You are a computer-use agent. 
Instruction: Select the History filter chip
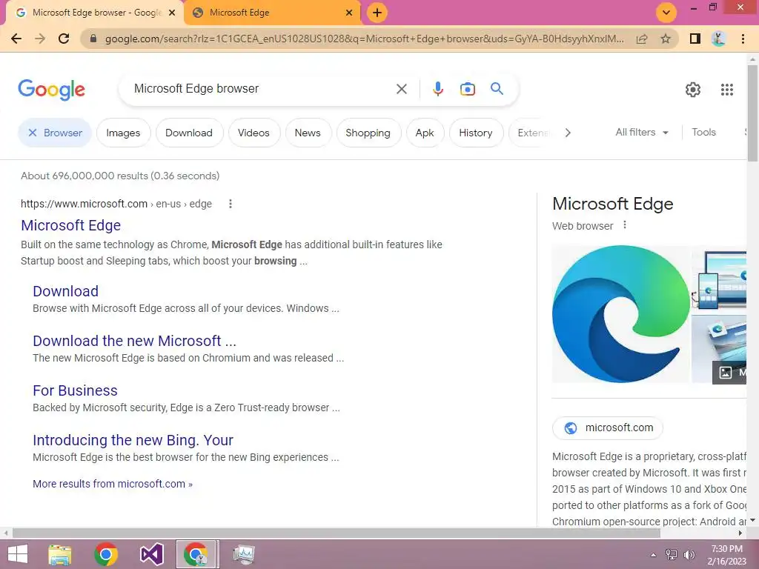click(x=476, y=133)
